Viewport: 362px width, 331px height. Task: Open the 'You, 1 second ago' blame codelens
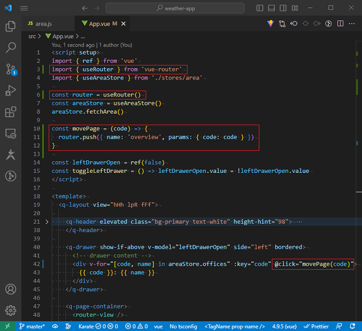[x=92, y=45]
